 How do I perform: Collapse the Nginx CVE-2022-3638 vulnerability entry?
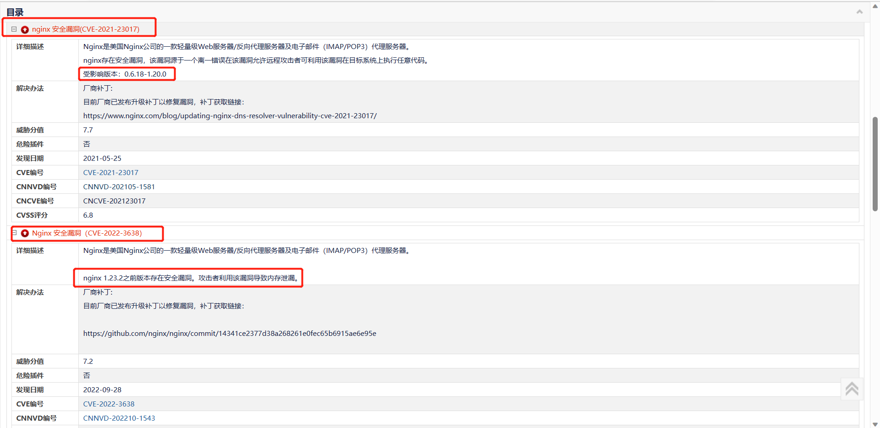tap(14, 233)
